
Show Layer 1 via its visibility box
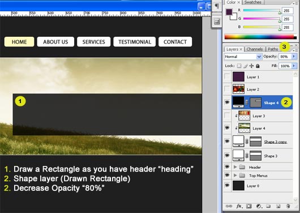(227, 76)
